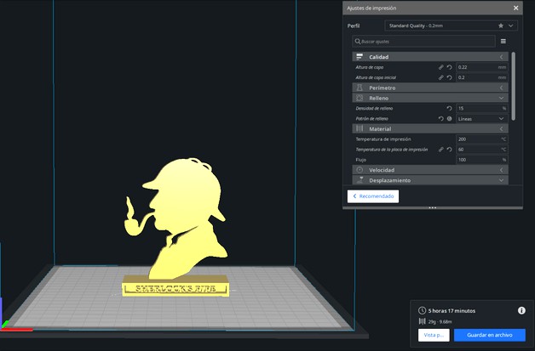Reset Altura de capa inicial with the revert arrow
Viewport: 535px width, 351px height.
click(449, 77)
